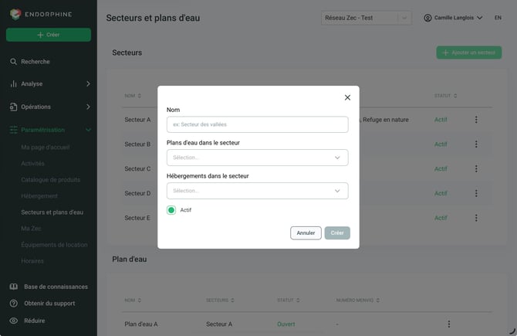Click the Obtenir du support help icon
This screenshot has width=517, height=336.
[x=14, y=304]
